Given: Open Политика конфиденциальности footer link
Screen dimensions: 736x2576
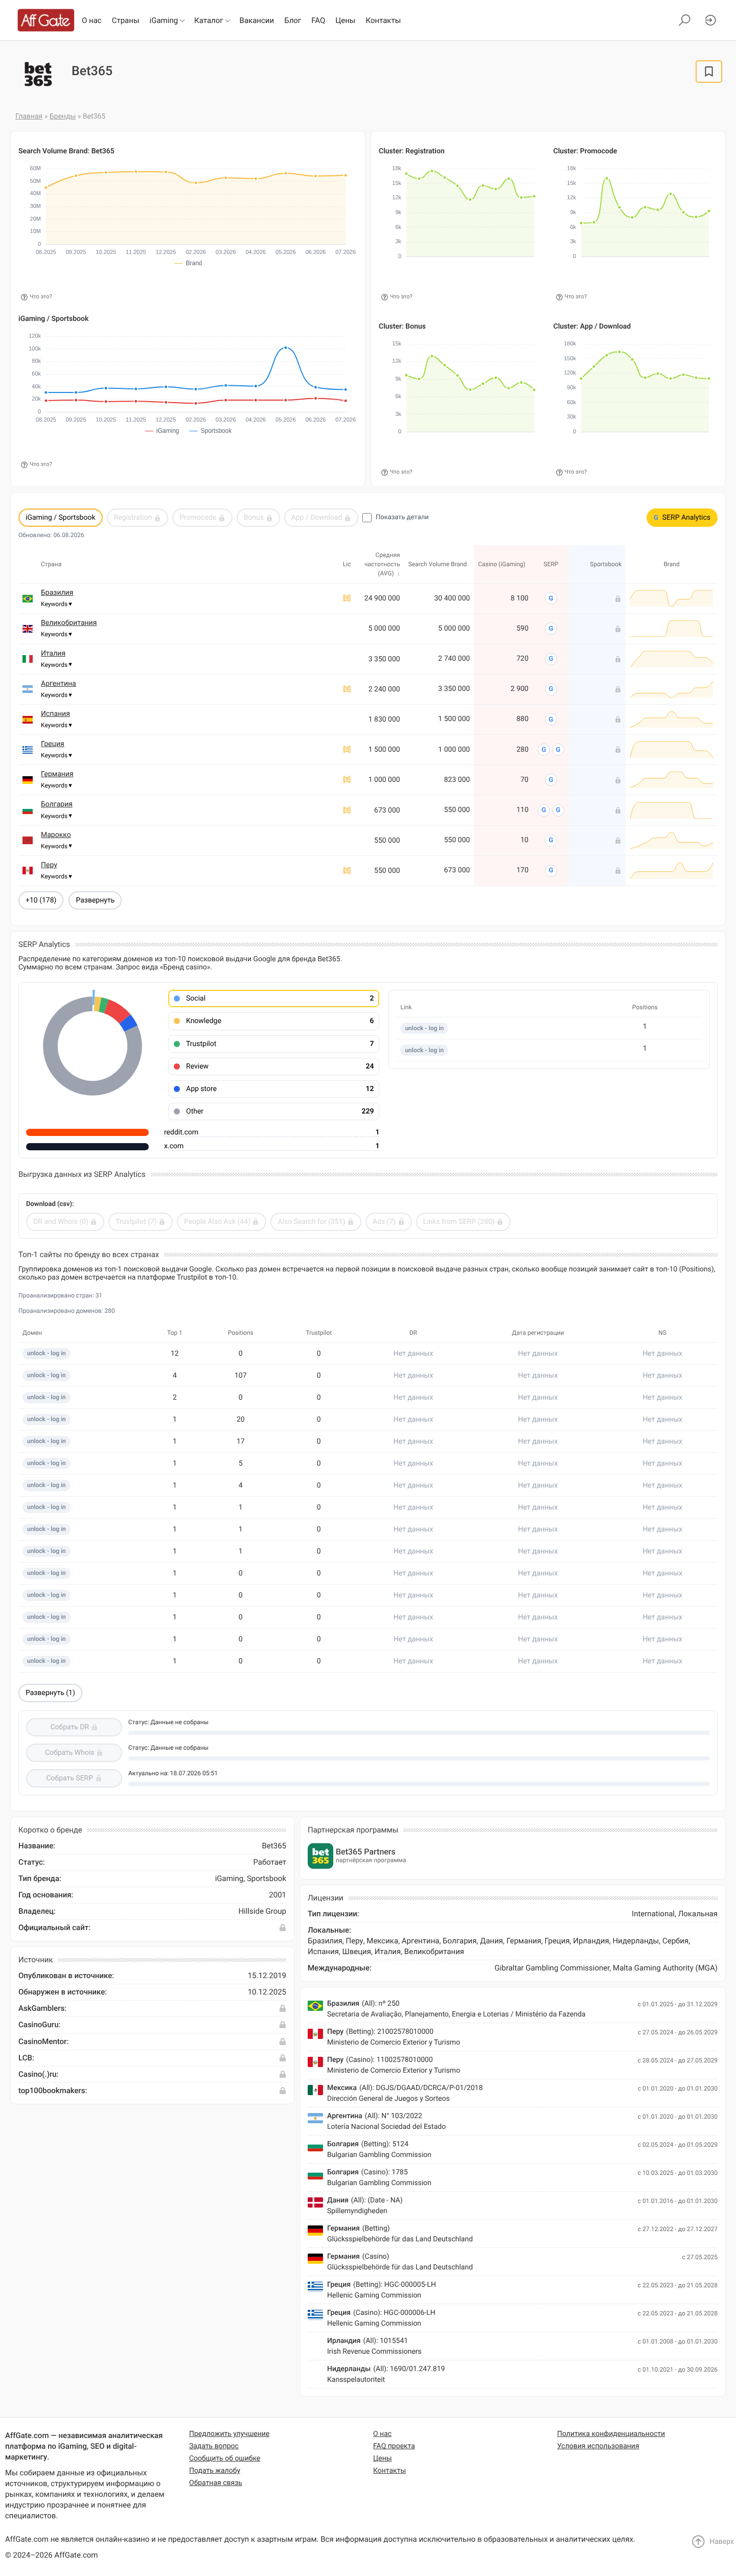Looking at the screenshot, I should point(611,2433).
